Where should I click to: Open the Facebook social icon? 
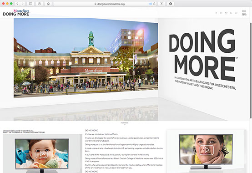pos(217,13)
